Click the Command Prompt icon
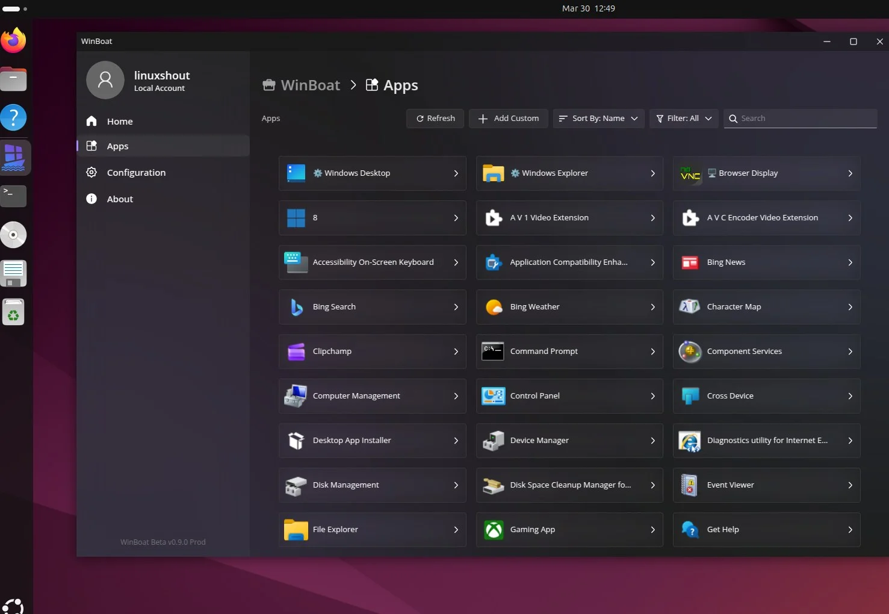Image resolution: width=889 pixels, height=614 pixels. (494, 352)
